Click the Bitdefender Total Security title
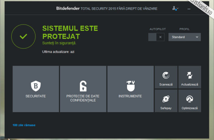The image size is (214, 140). 107,8
